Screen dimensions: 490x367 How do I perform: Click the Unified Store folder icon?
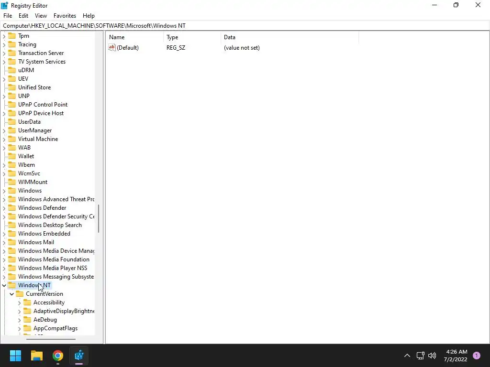tap(12, 87)
